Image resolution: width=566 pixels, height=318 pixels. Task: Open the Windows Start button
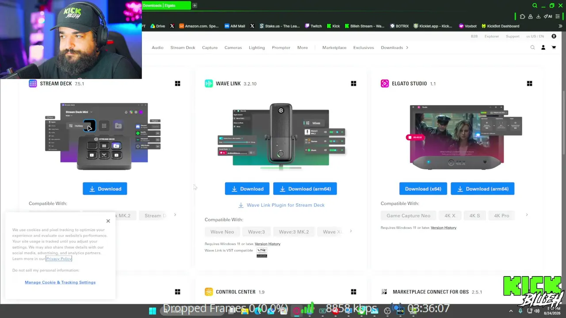(x=152, y=311)
